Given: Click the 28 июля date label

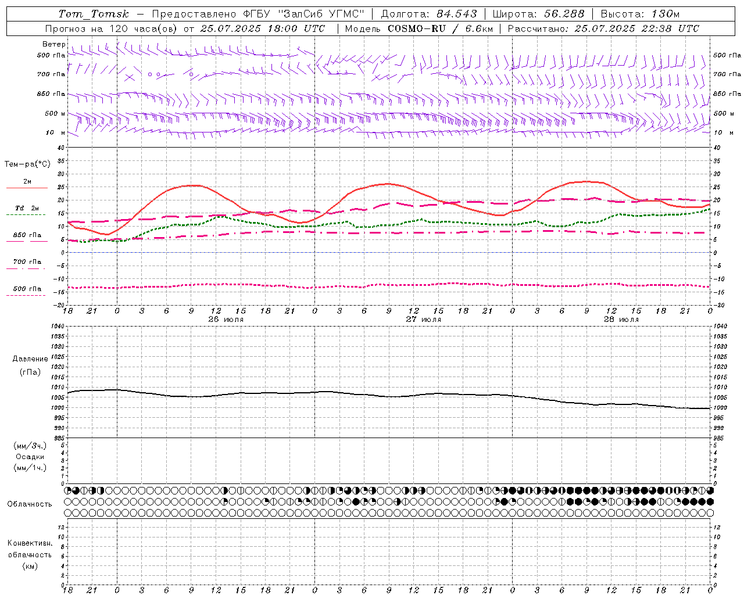Looking at the screenshot, I should 621,319.
